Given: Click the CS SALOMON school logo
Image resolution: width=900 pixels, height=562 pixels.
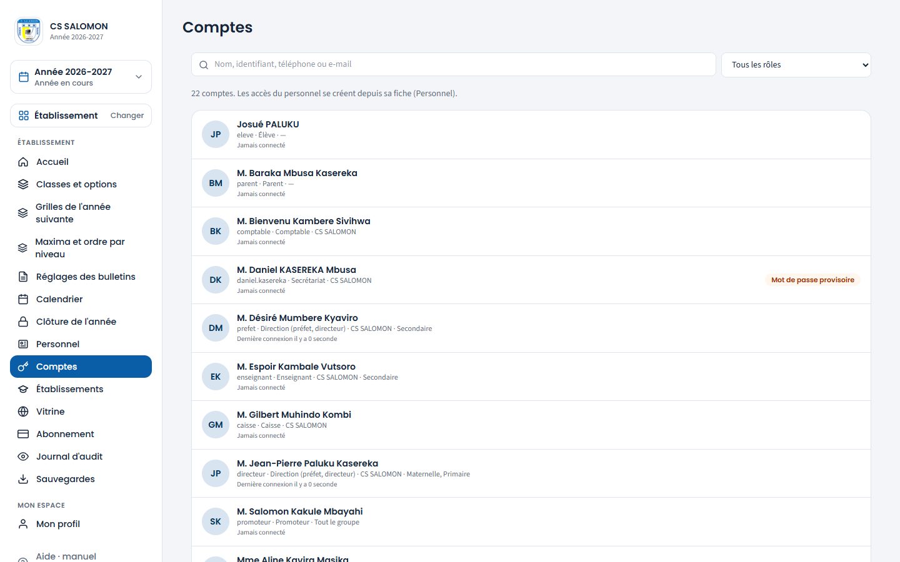Looking at the screenshot, I should [x=29, y=31].
